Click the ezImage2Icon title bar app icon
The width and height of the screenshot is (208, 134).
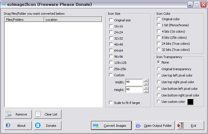[4, 5]
